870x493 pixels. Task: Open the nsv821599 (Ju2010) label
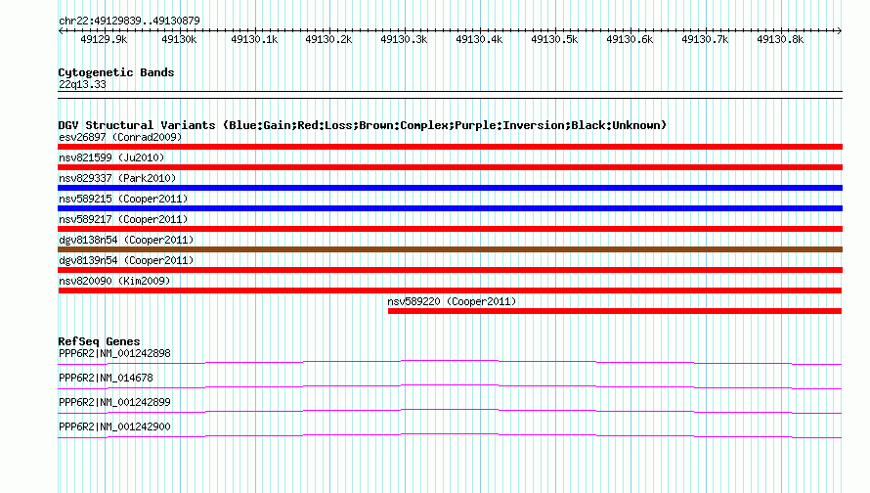pos(111,157)
